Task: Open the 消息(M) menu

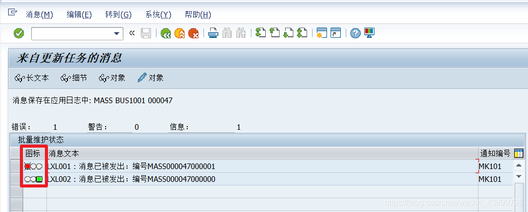Action: pyautogui.click(x=39, y=15)
